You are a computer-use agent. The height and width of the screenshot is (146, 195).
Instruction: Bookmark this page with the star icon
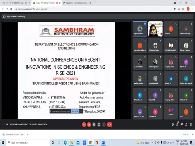[183, 9]
